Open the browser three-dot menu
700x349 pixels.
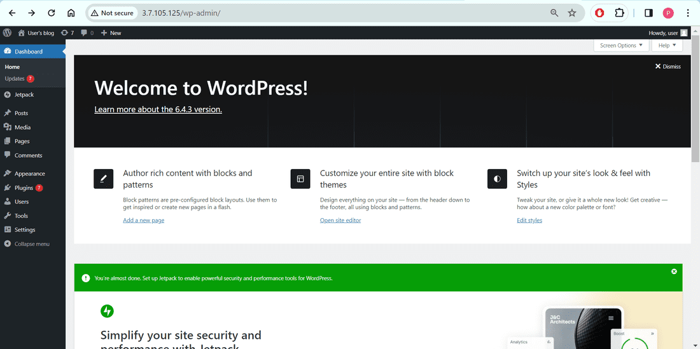[x=687, y=13]
